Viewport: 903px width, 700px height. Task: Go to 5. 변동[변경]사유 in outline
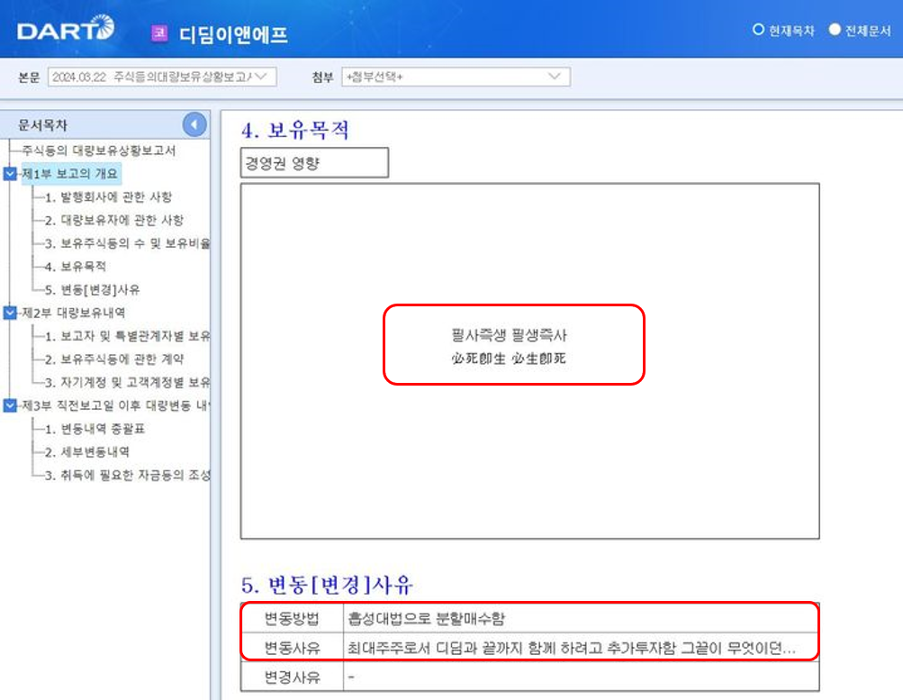[x=92, y=289]
